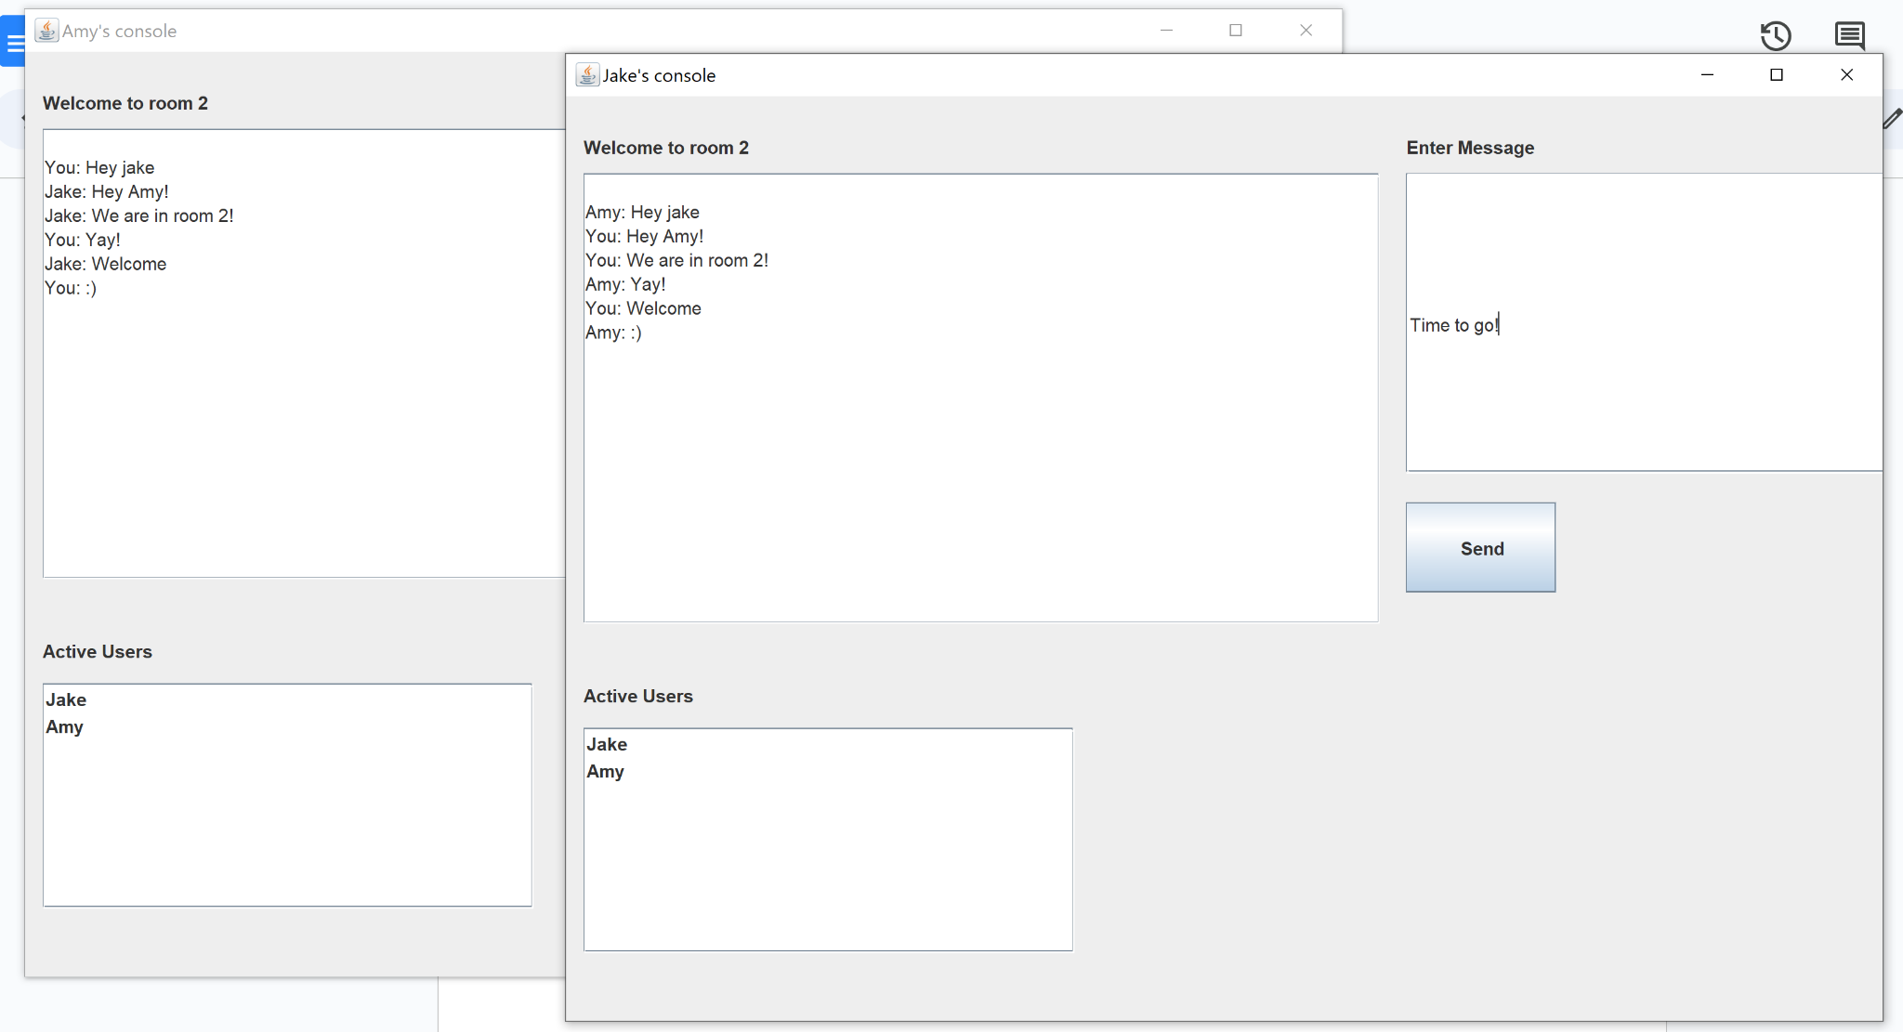Click the Send button
The image size is (1903, 1032).
click(x=1480, y=548)
